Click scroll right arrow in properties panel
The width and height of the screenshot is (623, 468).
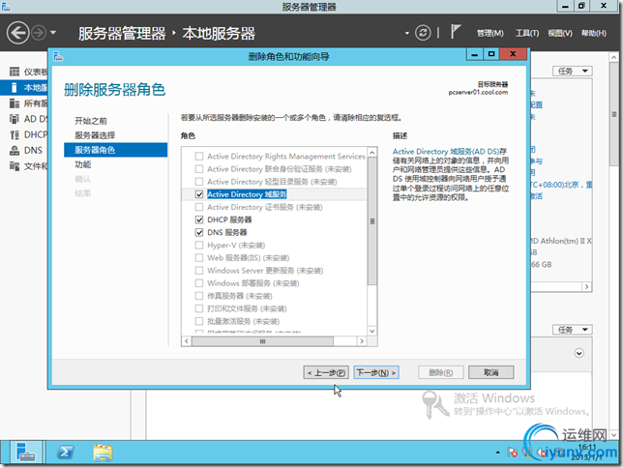coord(586,287)
